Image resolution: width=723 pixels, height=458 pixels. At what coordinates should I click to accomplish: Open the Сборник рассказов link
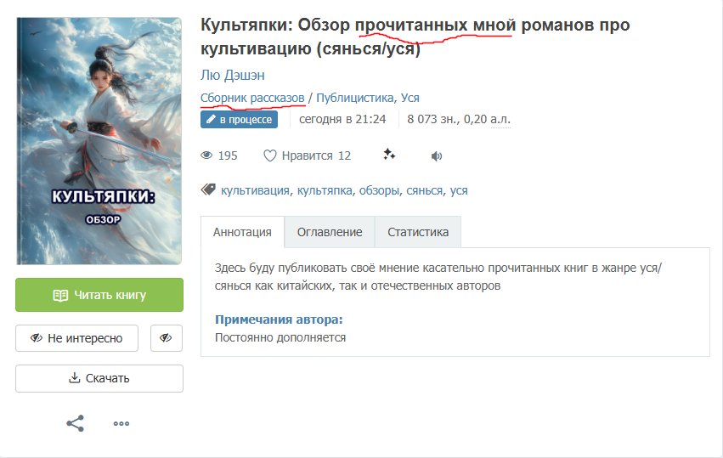252,98
